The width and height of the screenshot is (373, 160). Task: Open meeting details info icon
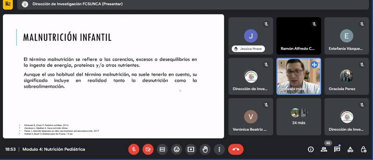[x=310, y=149]
